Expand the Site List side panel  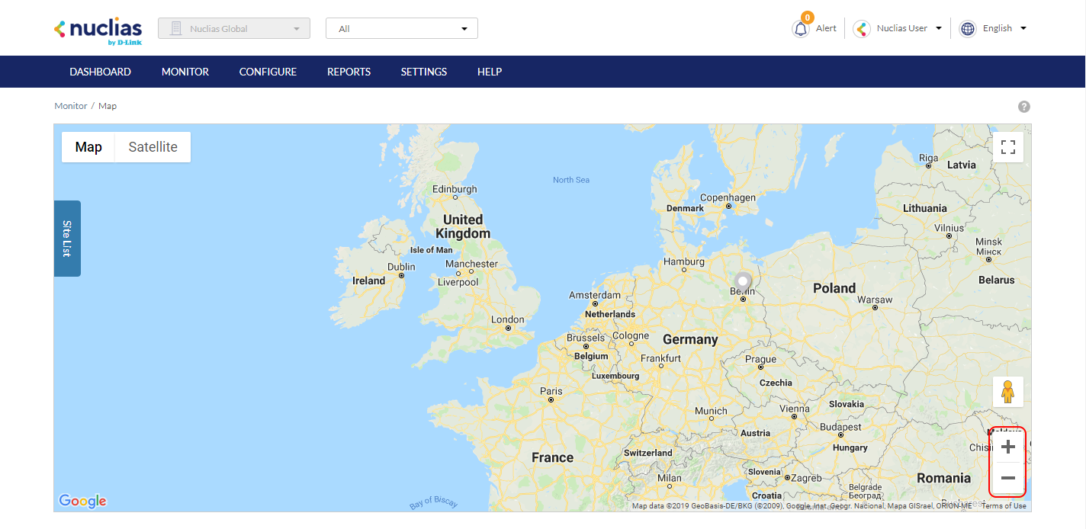(67, 239)
